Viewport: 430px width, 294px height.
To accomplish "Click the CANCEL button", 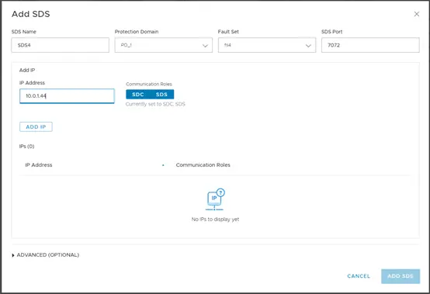I will coord(359,276).
